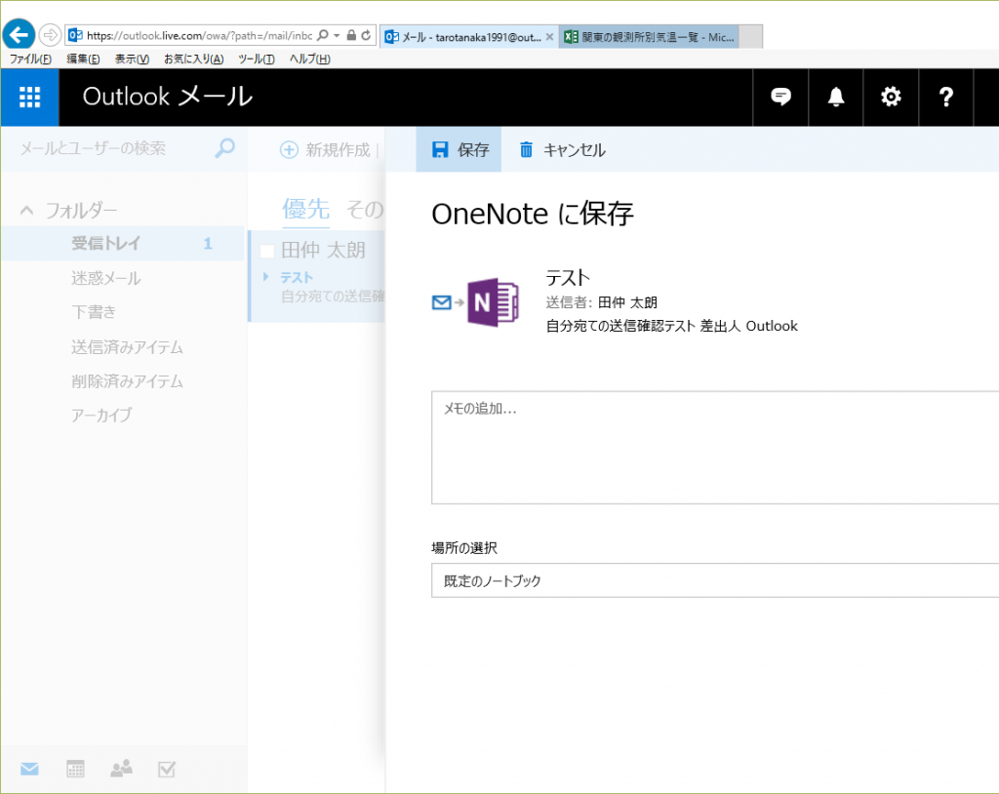Switch to the 関東の観測所別気温一覧 browser tab
This screenshot has height=794, width=999.
[649, 37]
